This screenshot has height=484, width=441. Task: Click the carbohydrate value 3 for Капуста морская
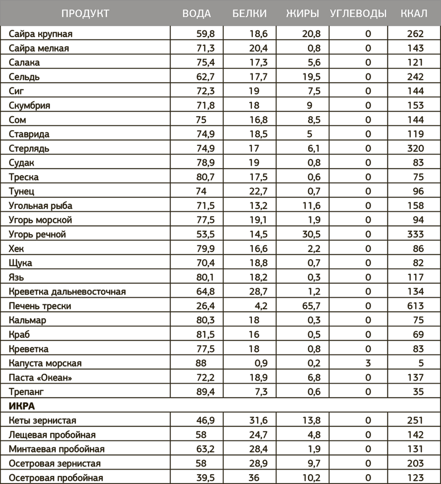[x=368, y=363]
